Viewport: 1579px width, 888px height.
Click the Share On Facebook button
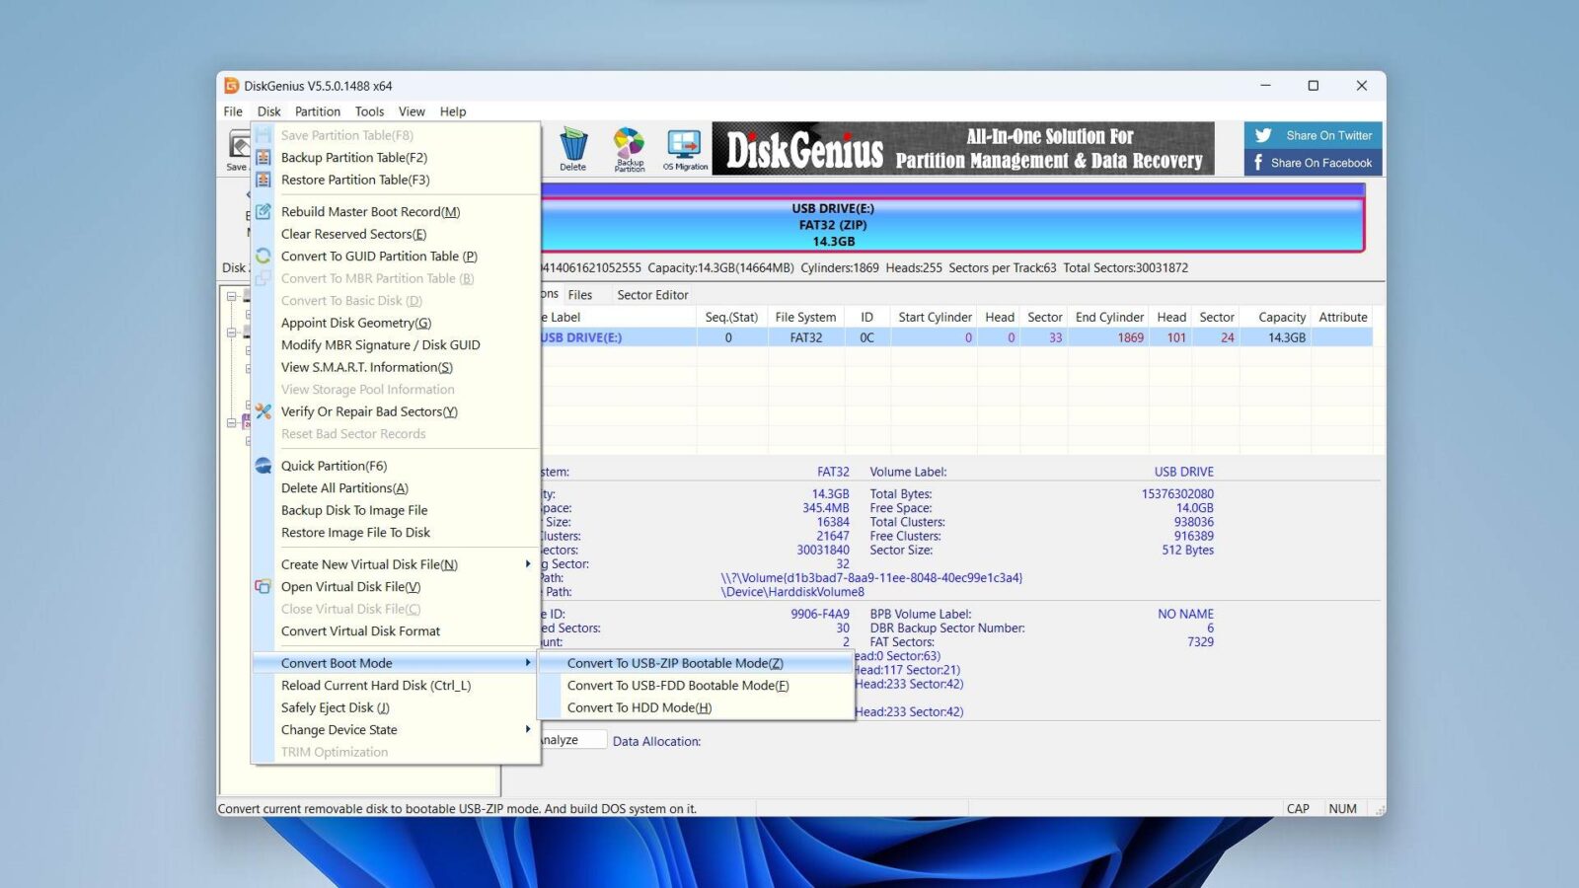point(1313,162)
